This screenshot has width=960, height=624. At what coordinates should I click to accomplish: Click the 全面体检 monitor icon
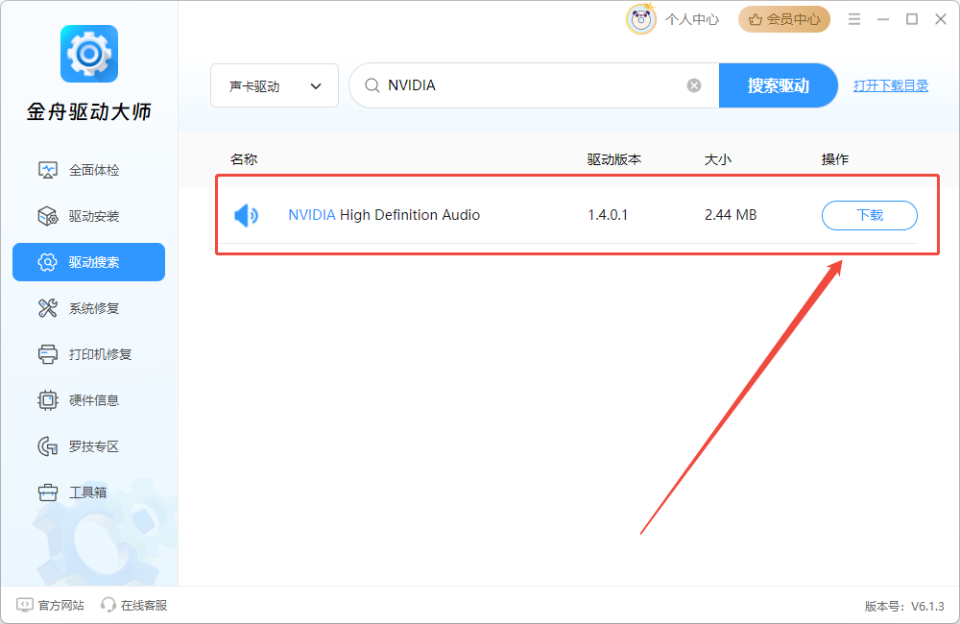[48, 170]
